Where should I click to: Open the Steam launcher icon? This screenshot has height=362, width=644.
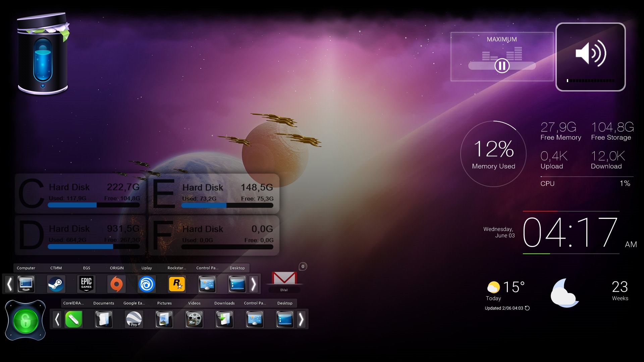[x=56, y=284]
